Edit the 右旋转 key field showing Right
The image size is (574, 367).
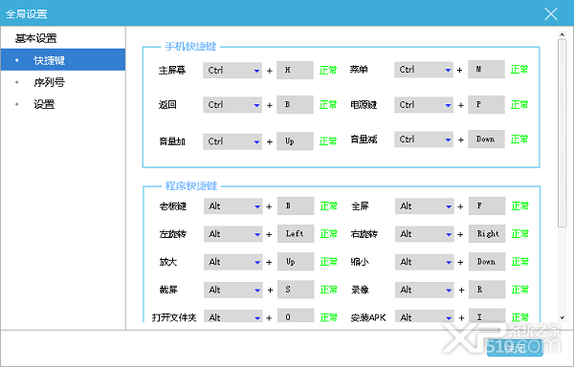(x=487, y=233)
